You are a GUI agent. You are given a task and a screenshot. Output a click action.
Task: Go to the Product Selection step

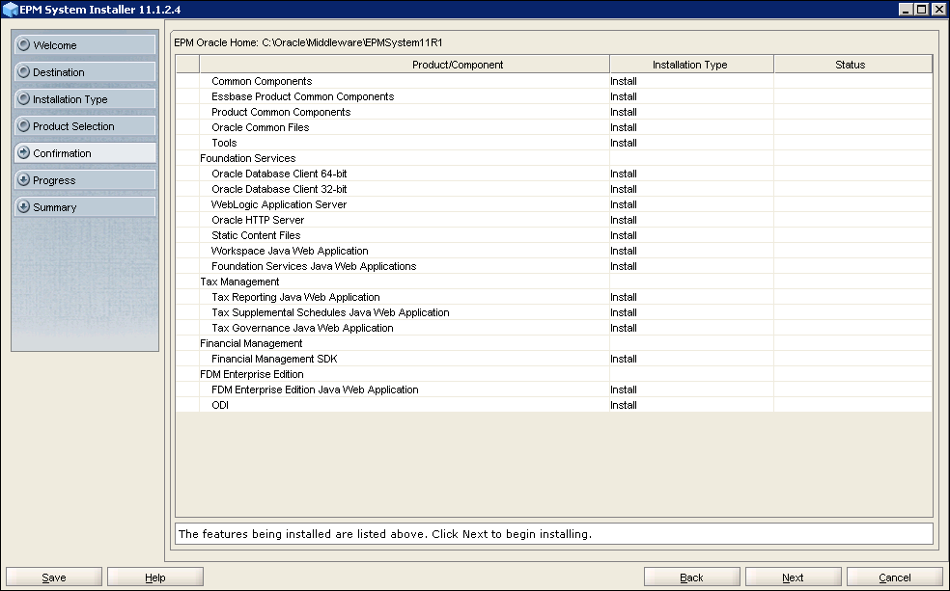coord(85,126)
